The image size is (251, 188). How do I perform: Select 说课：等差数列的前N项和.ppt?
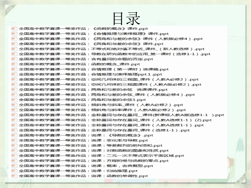(91, 146)
